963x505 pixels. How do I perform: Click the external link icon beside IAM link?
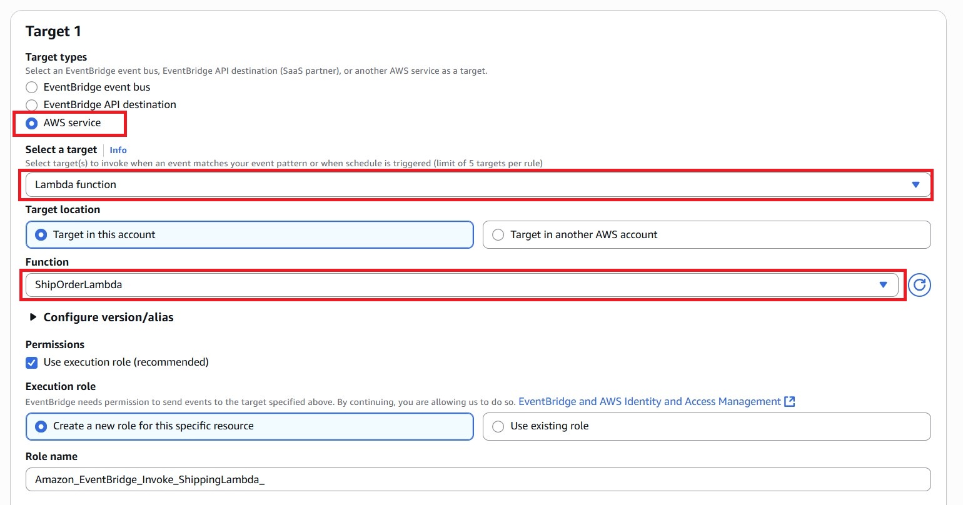pyautogui.click(x=790, y=401)
